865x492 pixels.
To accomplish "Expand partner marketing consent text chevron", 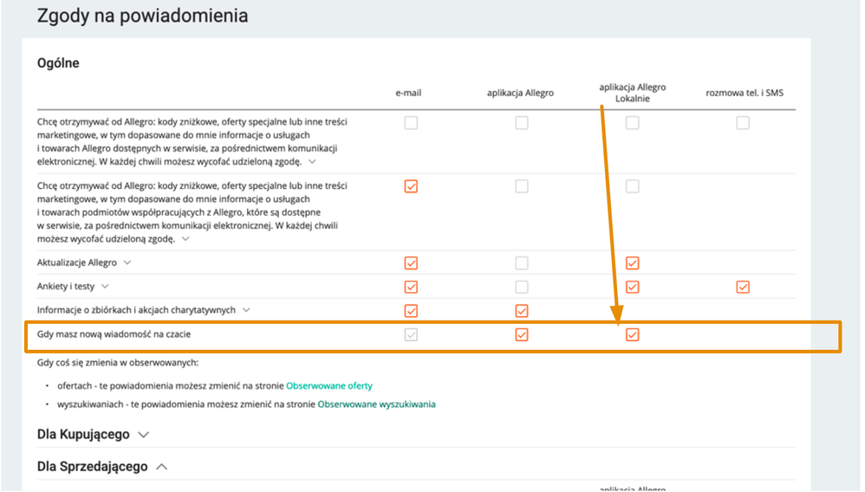I will point(185,239).
